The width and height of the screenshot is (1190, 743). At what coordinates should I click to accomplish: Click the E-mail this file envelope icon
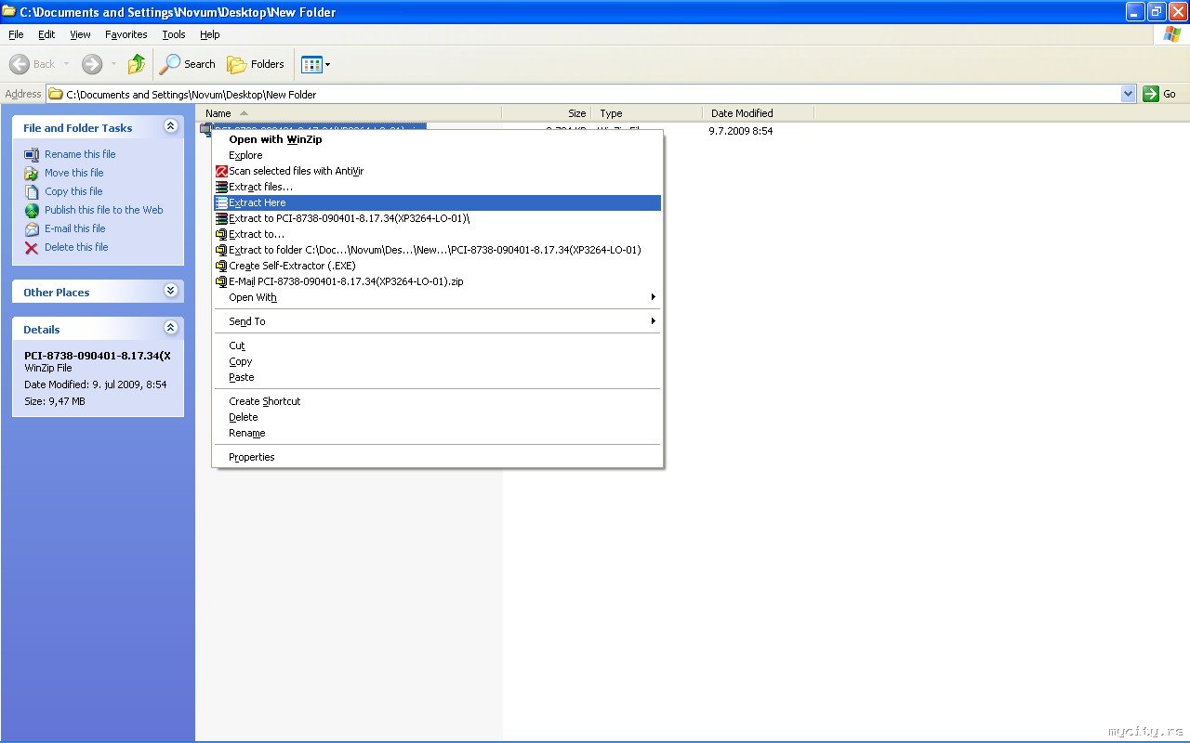[32, 228]
